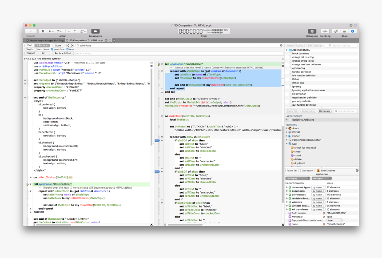
Task: Click the Search clippings field
Action: tap(341, 45)
